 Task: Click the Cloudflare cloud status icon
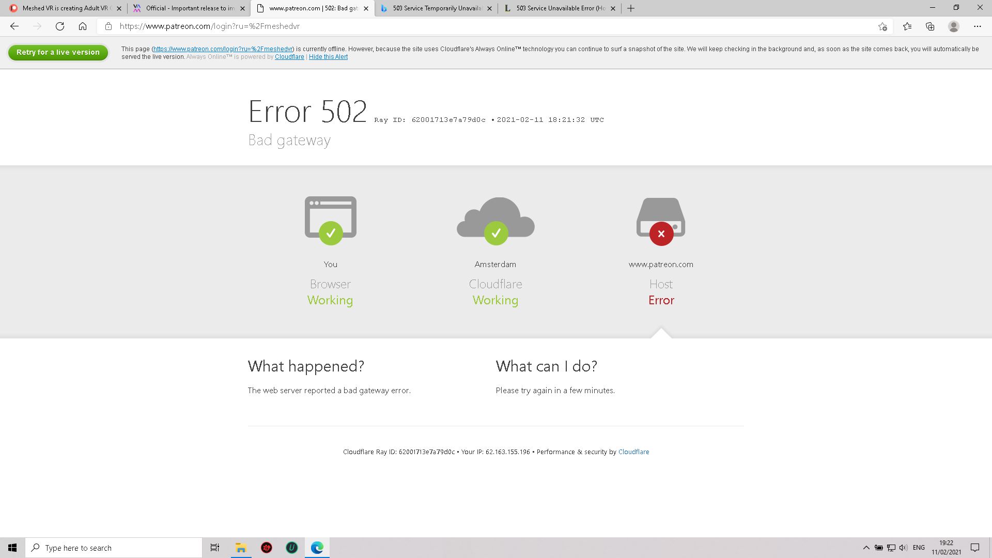[495, 221]
